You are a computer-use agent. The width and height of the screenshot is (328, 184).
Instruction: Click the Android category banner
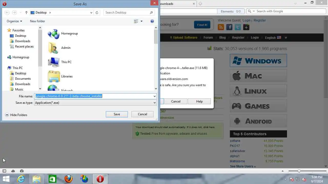click(x=258, y=121)
